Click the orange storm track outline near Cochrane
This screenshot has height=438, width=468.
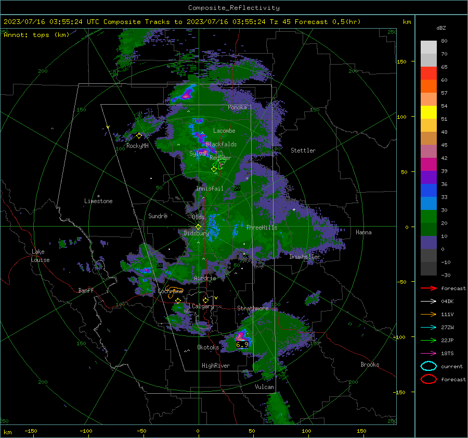tap(174, 291)
